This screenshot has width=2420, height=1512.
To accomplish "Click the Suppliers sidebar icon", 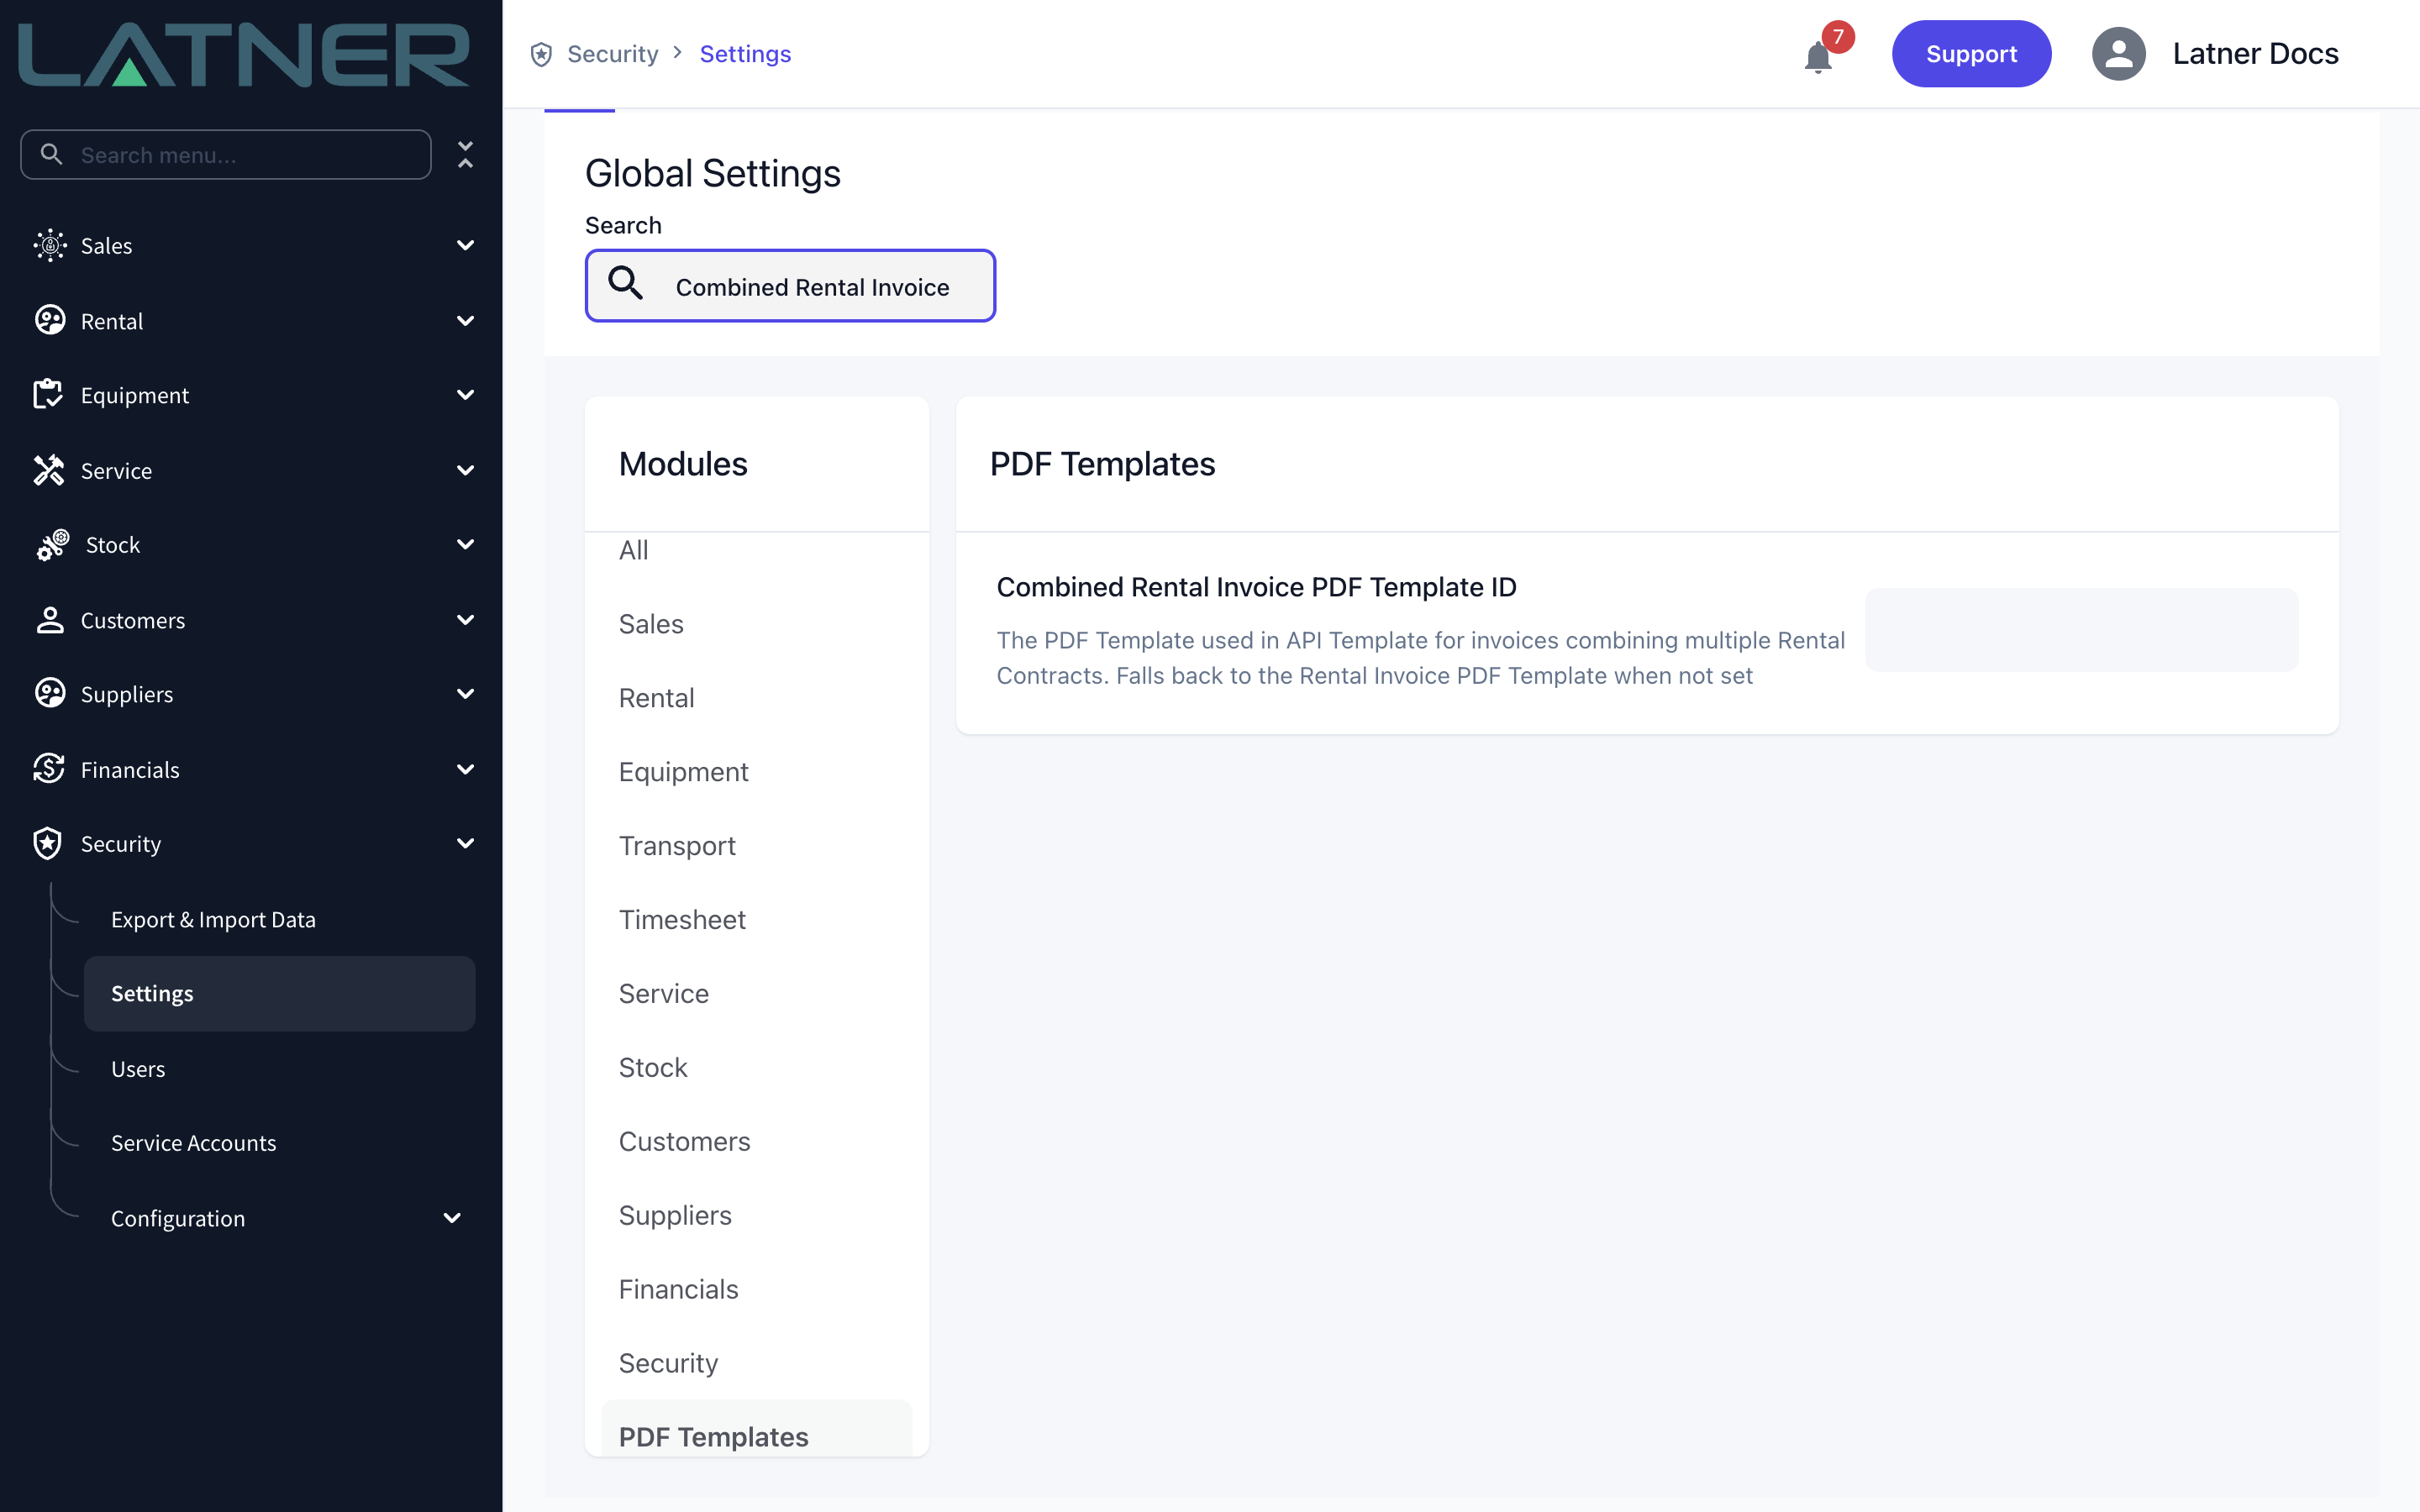I will click(x=49, y=694).
